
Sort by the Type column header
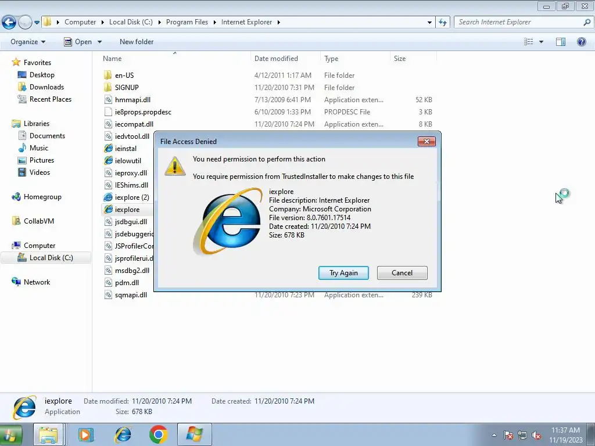coord(331,59)
